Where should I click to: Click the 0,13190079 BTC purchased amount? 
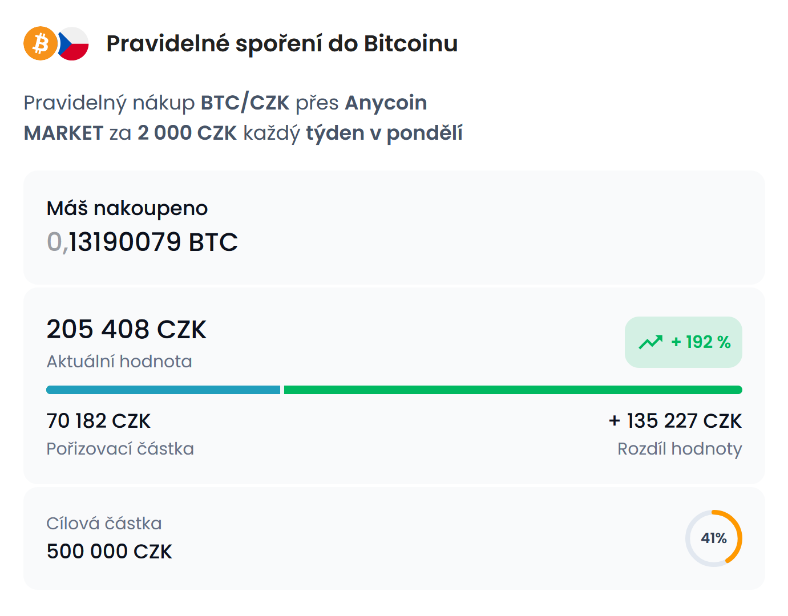(142, 242)
